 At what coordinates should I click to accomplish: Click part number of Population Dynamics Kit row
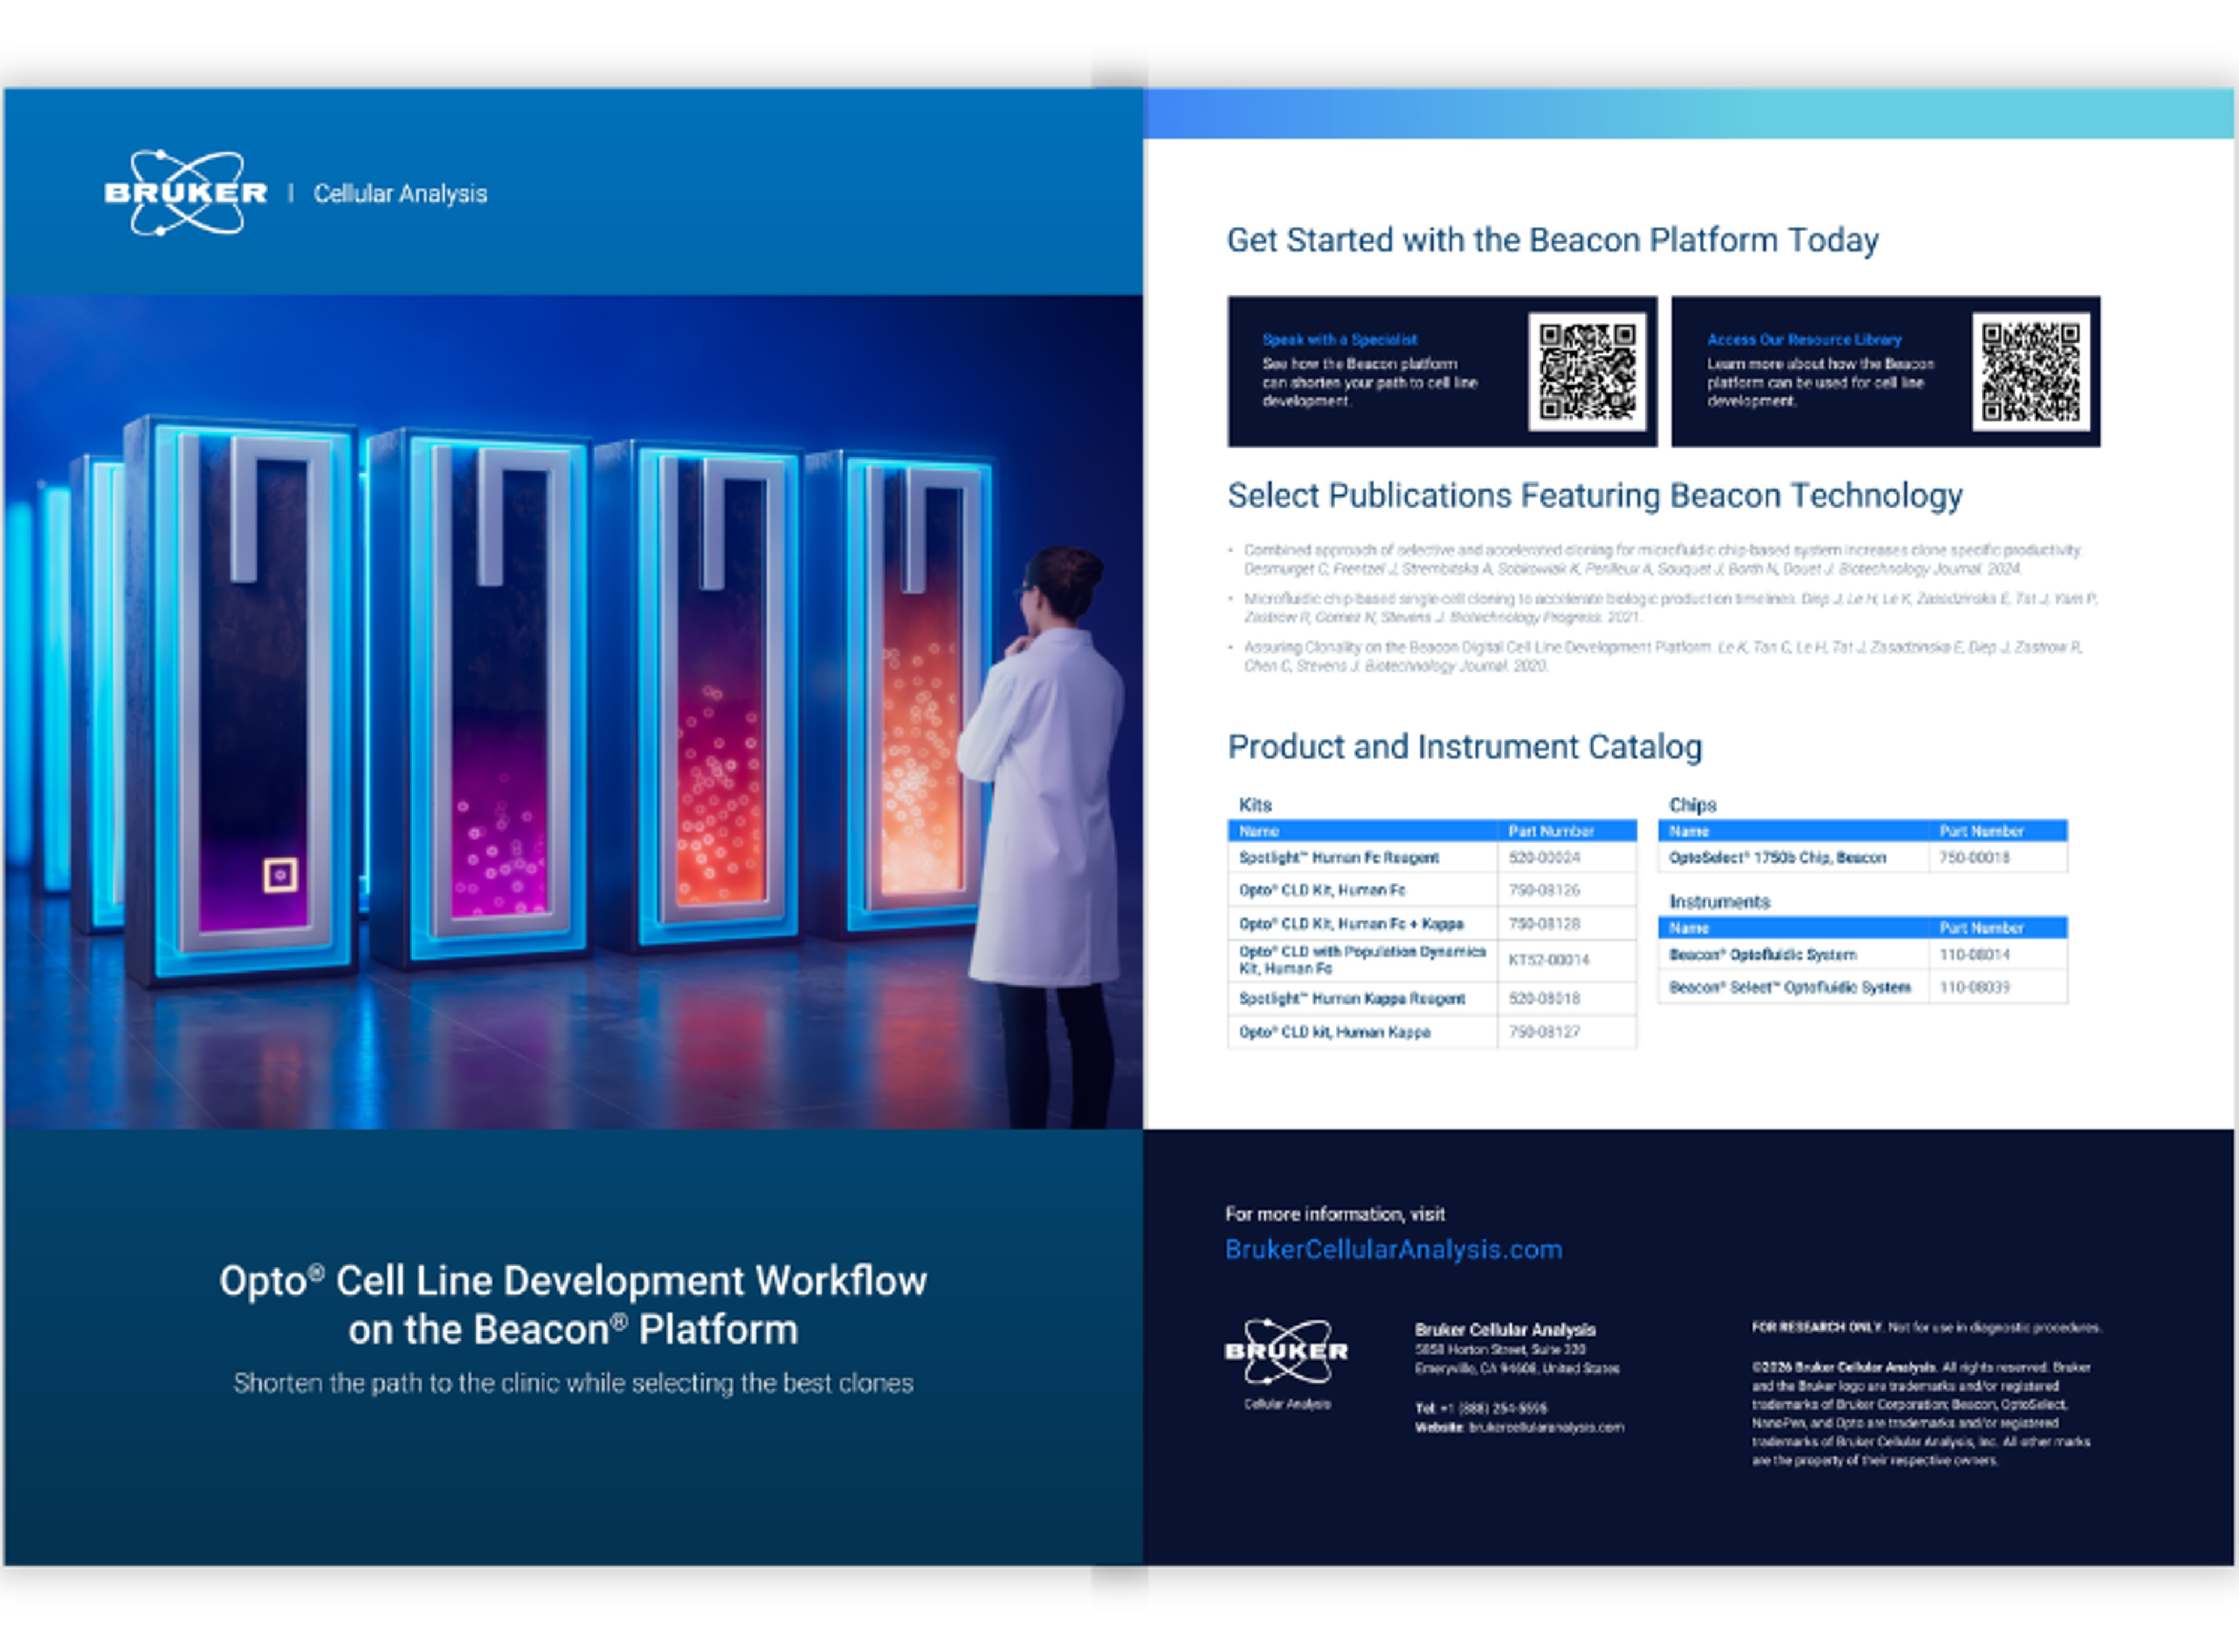coord(1549,960)
